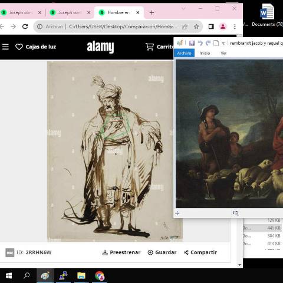Open the tab search dropdown arrow
Screen dimensions: 283x283
183,8
